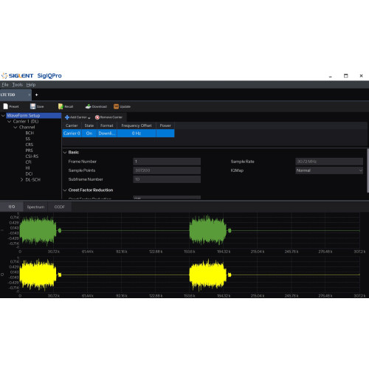Select the Channel tree item

click(x=27, y=127)
